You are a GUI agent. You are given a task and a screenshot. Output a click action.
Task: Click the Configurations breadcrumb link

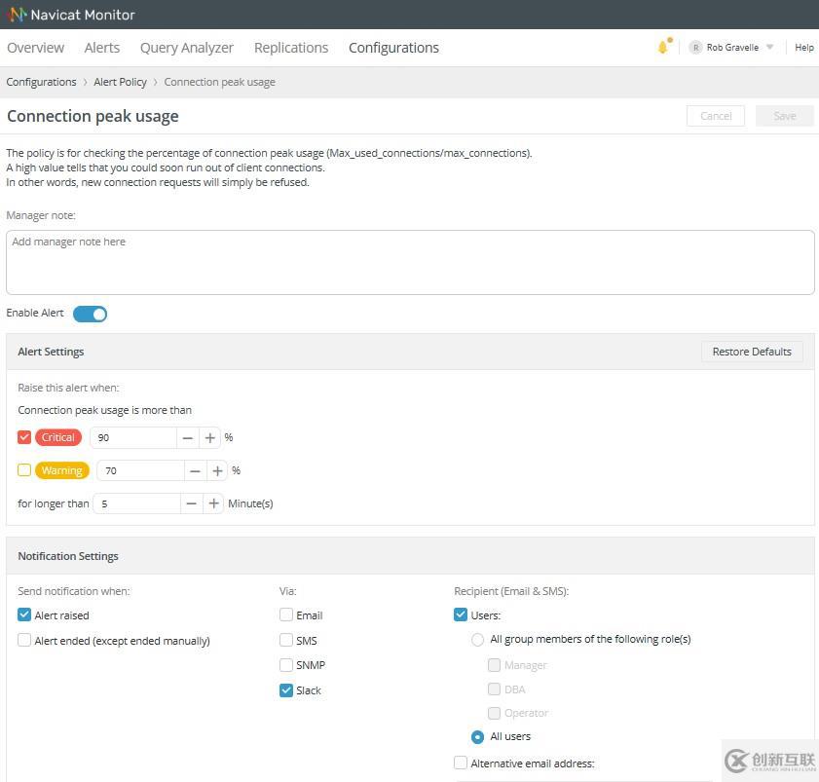41,82
